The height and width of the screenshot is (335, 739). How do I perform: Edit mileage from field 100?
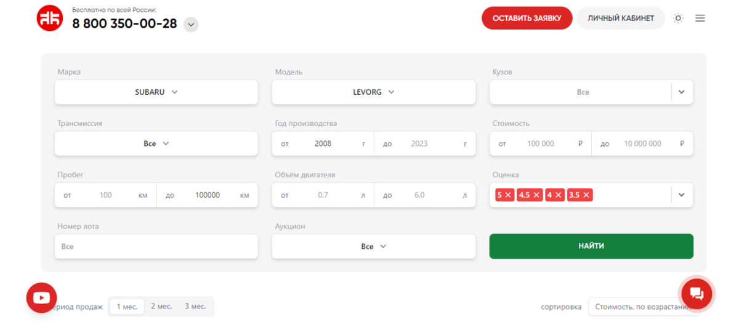tap(105, 195)
